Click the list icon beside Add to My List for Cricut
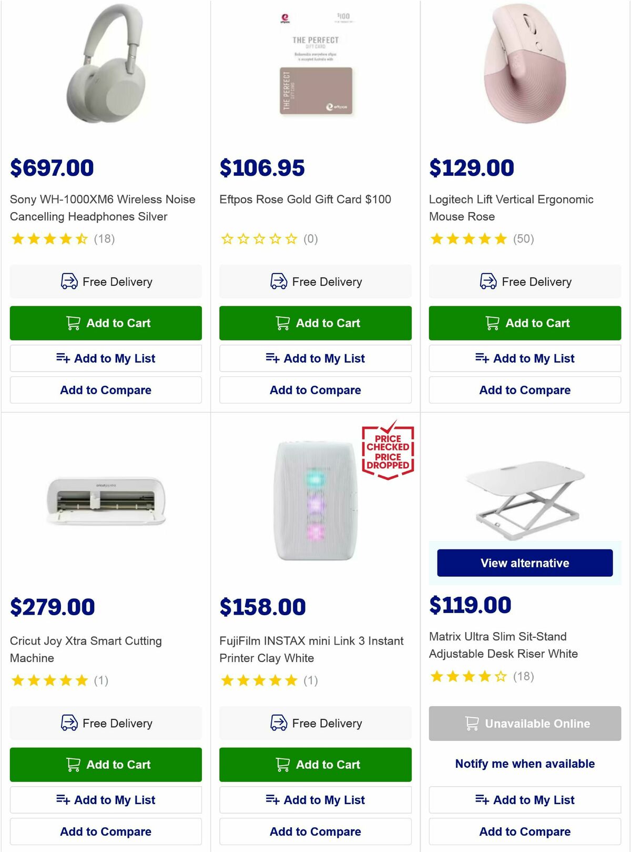This screenshot has width=631, height=852. (x=64, y=799)
